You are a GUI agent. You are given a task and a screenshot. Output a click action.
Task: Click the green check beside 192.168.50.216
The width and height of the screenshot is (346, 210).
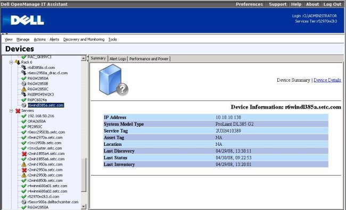pyautogui.click(x=24, y=116)
